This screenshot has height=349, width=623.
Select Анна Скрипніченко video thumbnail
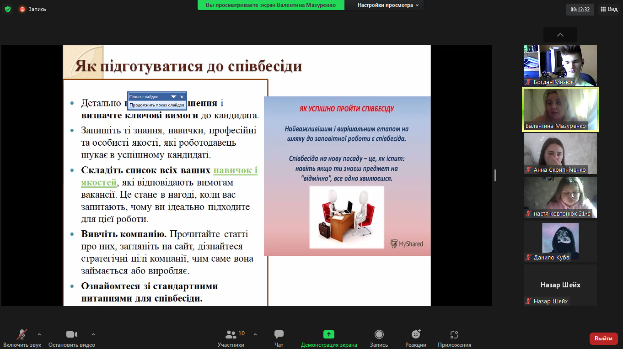(x=560, y=153)
